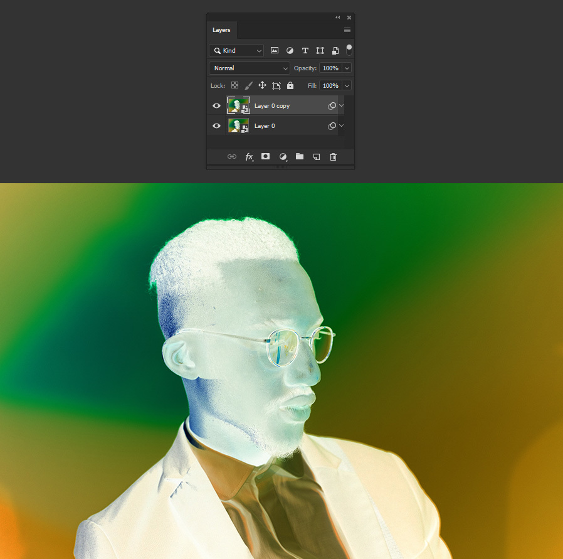Viewport: 563px width, 559px height.
Task: Select Layer 0 thumbnail
Action: 238,125
